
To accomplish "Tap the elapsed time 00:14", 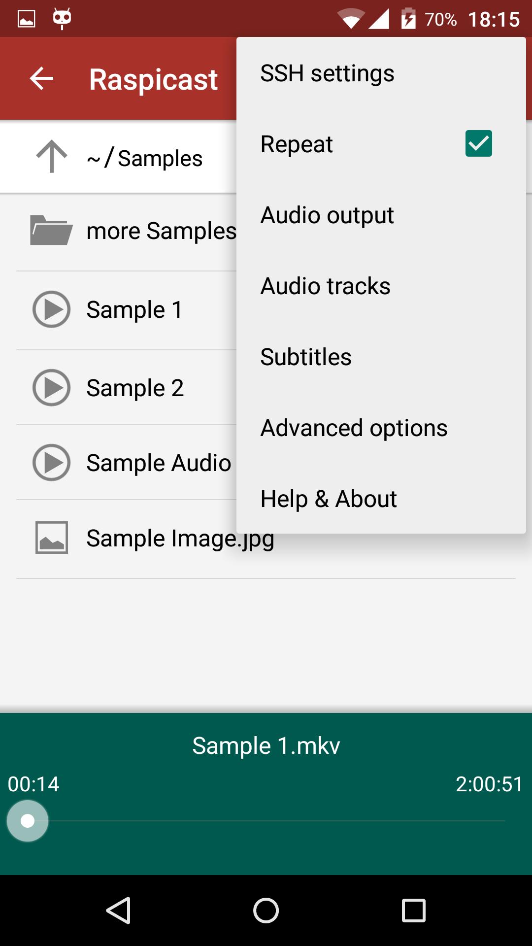I will [x=33, y=784].
